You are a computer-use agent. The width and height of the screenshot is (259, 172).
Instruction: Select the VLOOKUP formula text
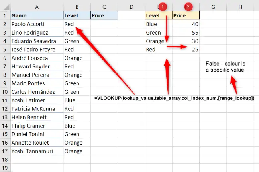pos(175,98)
